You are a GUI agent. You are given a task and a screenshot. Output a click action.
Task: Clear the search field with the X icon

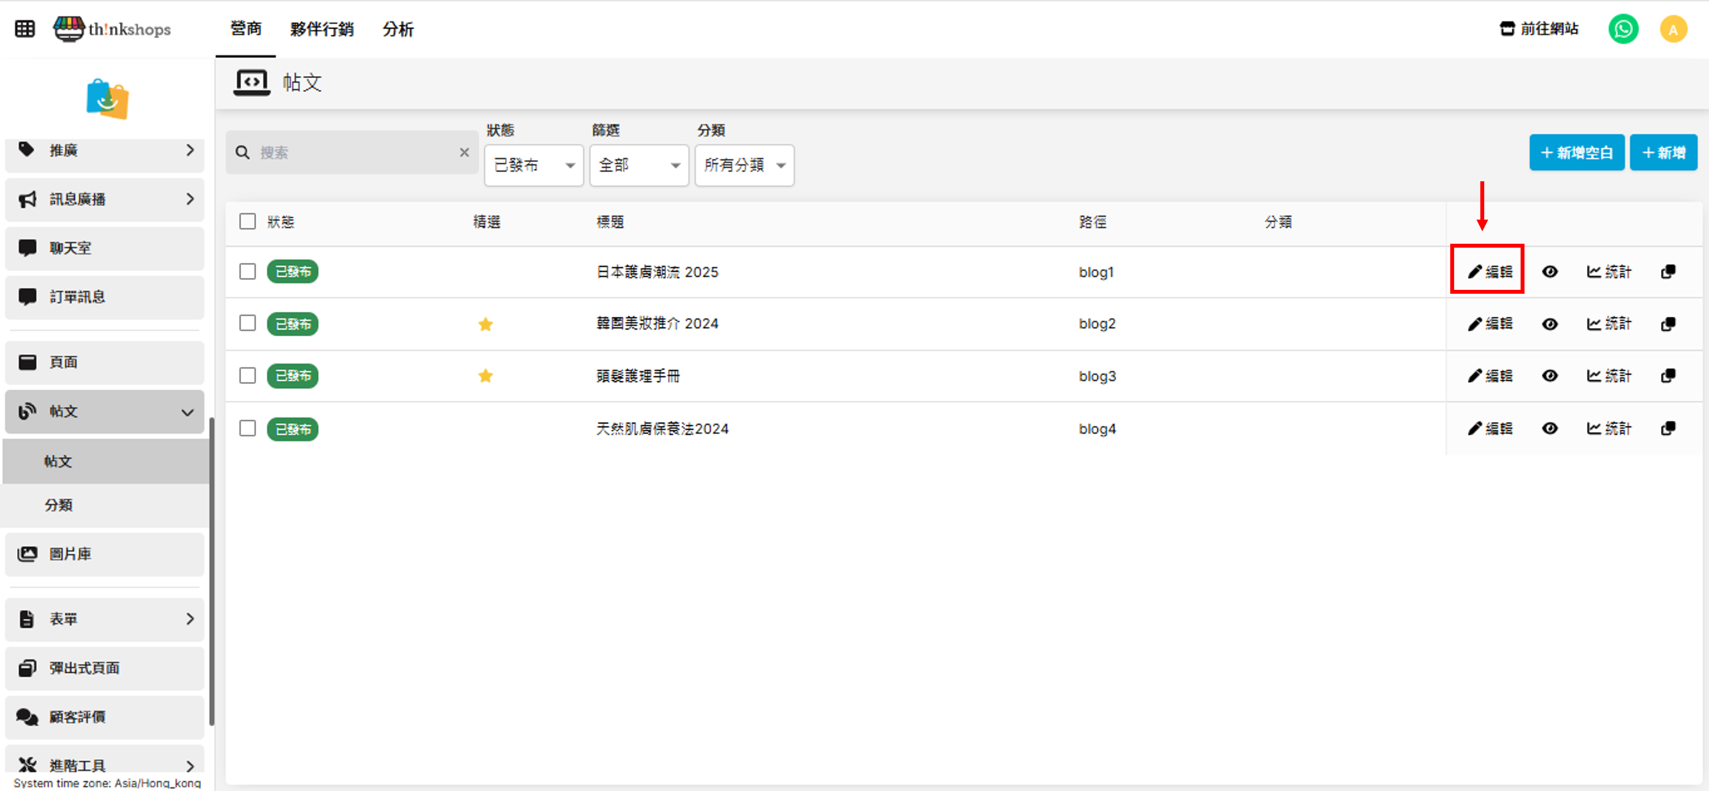464,152
